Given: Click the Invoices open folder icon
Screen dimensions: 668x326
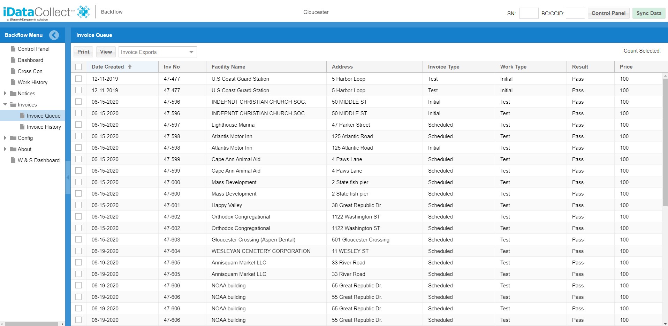Looking at the screenshot, I should tap(13, 104).
